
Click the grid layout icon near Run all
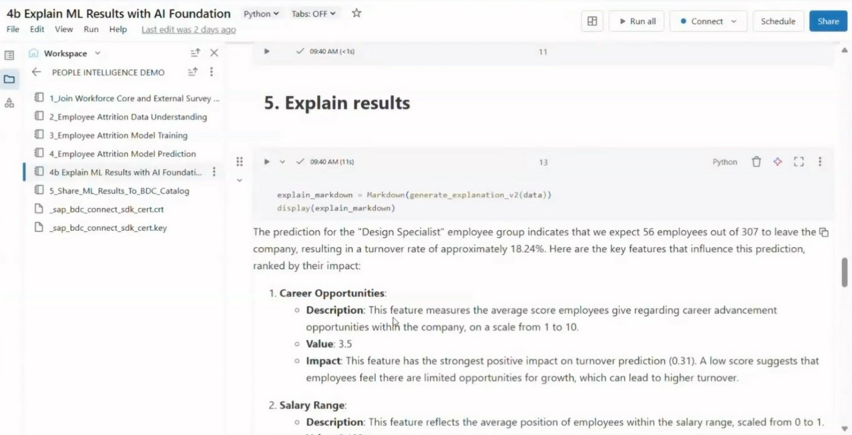pos(592,21)
